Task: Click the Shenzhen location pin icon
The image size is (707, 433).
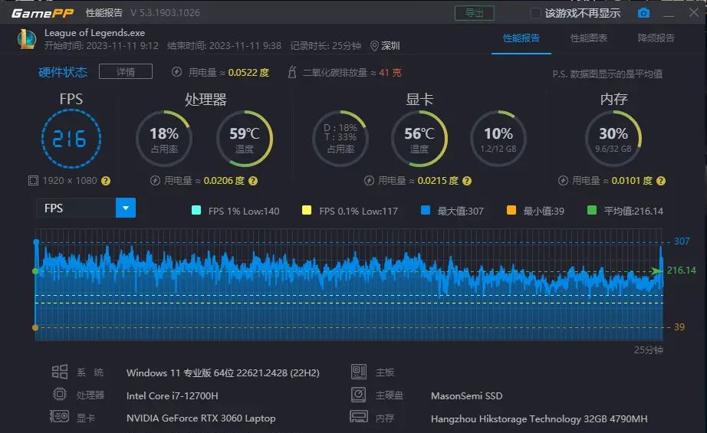Action: pos(373,46)
